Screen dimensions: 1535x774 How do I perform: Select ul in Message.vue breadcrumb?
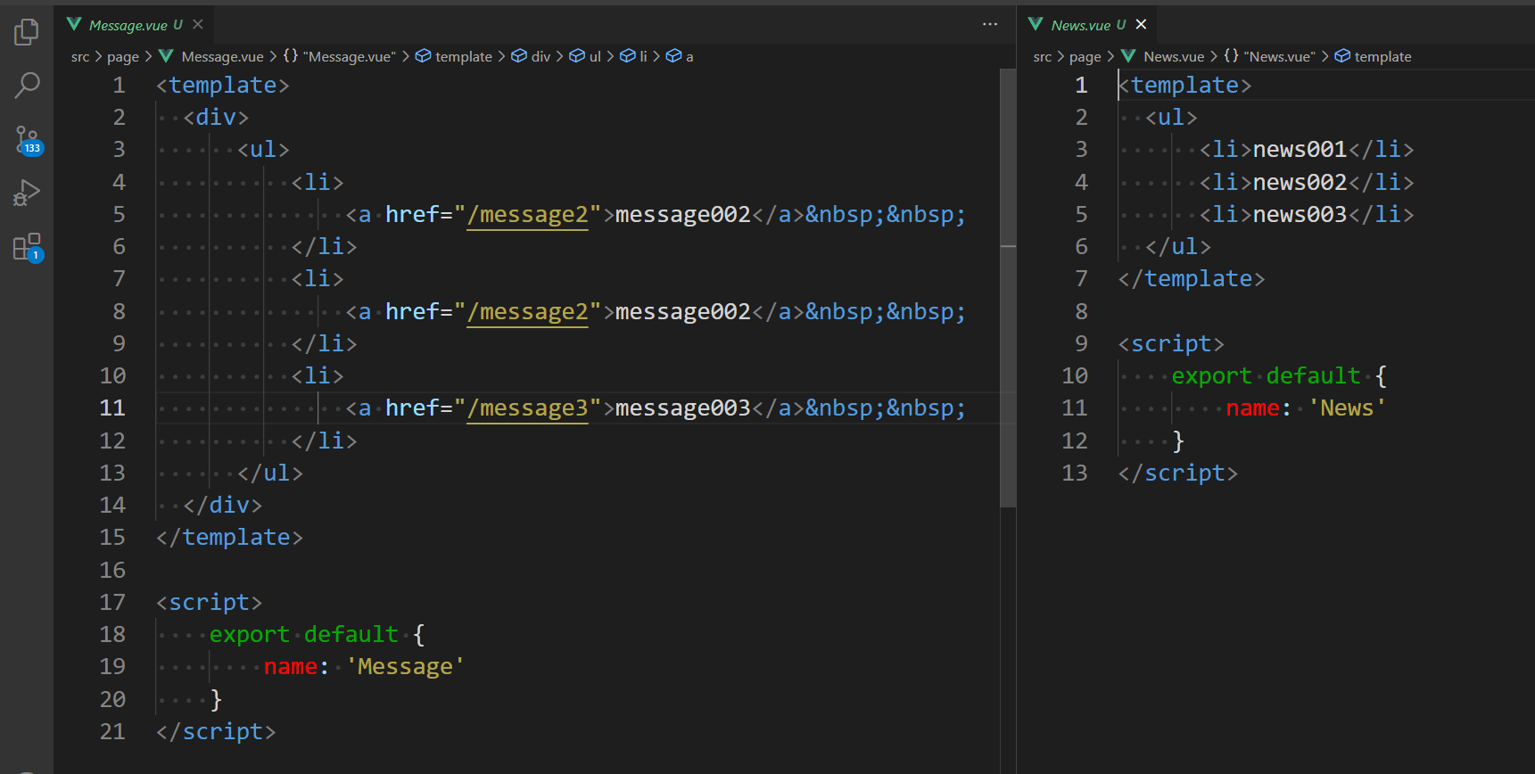click(585, 56)
